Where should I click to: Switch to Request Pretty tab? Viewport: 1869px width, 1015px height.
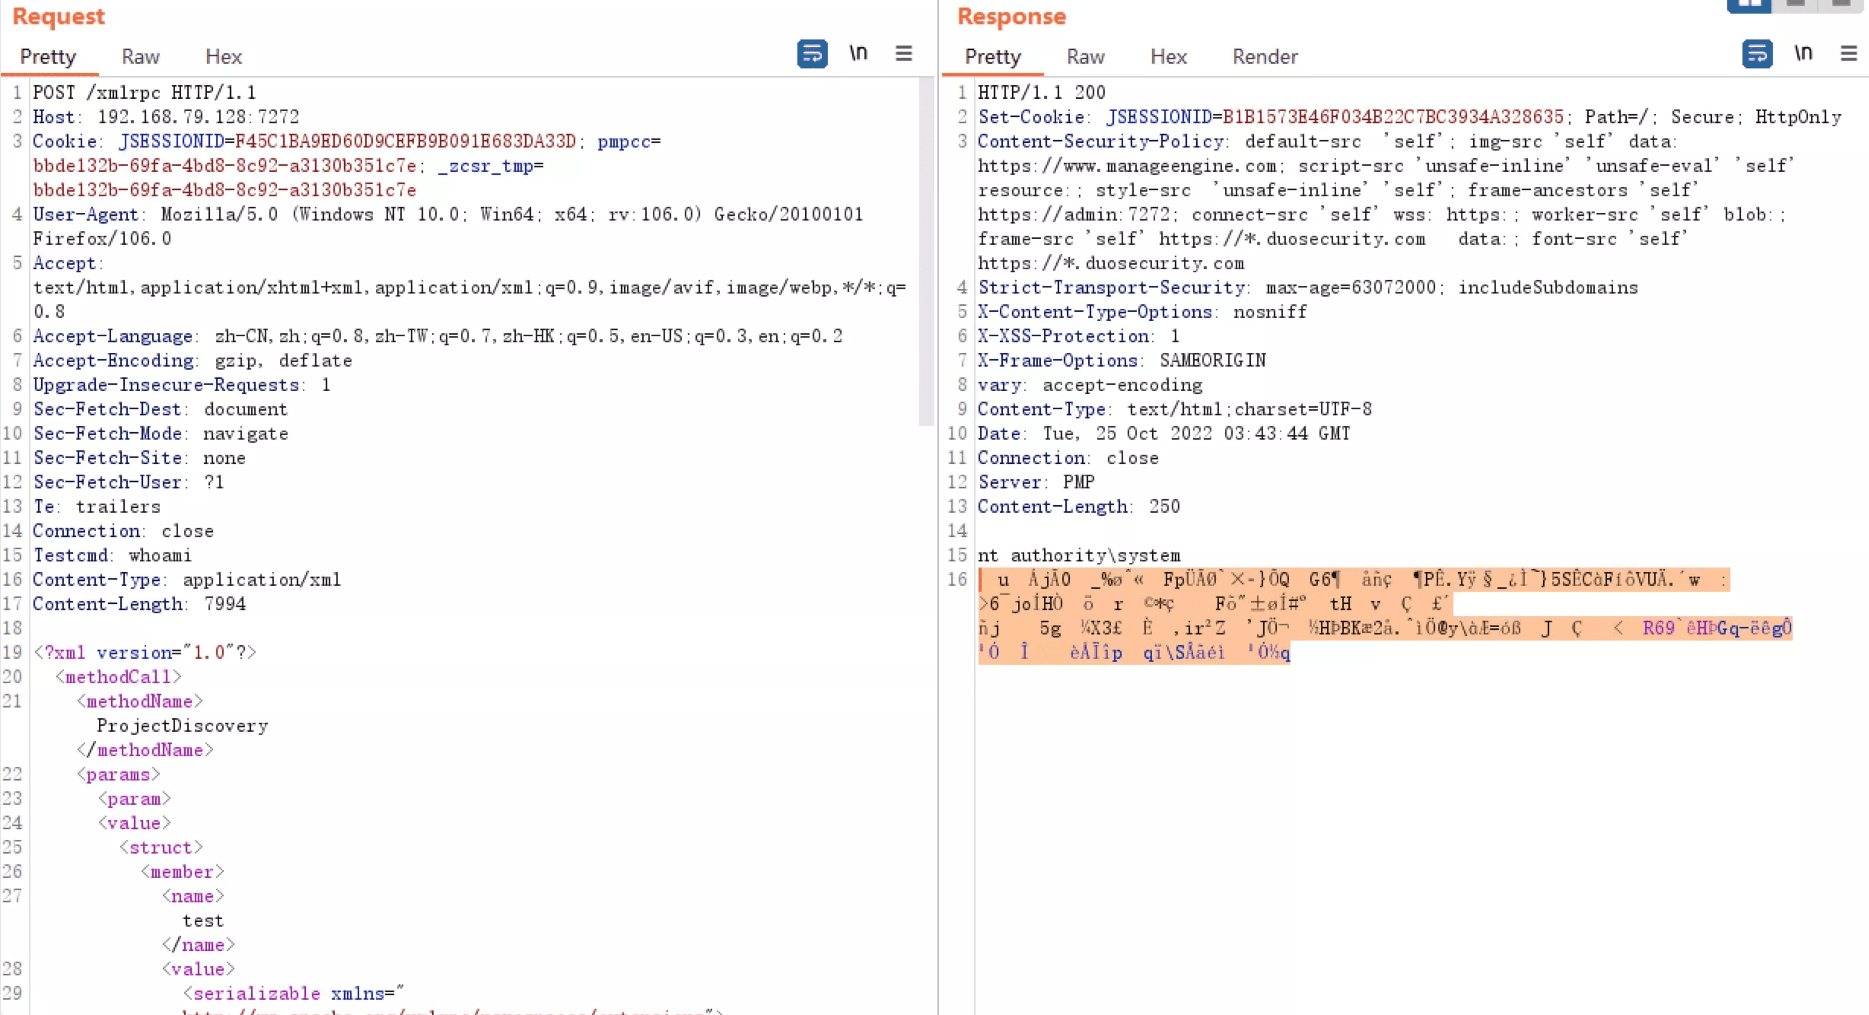coord(48,56)
